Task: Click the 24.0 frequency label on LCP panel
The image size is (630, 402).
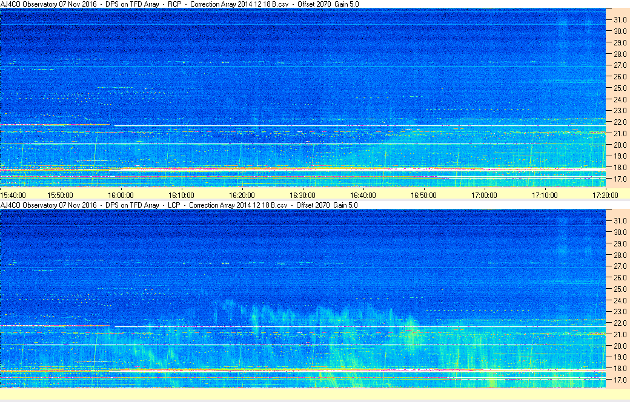Action: 620,300
